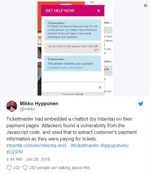Close the Get Help Now chat window
This screenshot has height=174, width=150.
(x=99, y=11)
